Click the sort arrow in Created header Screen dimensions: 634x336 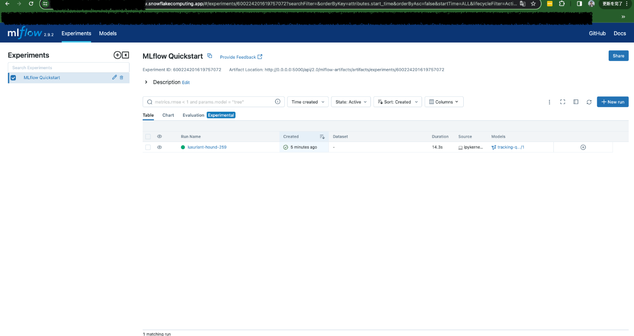click(322, 137)
